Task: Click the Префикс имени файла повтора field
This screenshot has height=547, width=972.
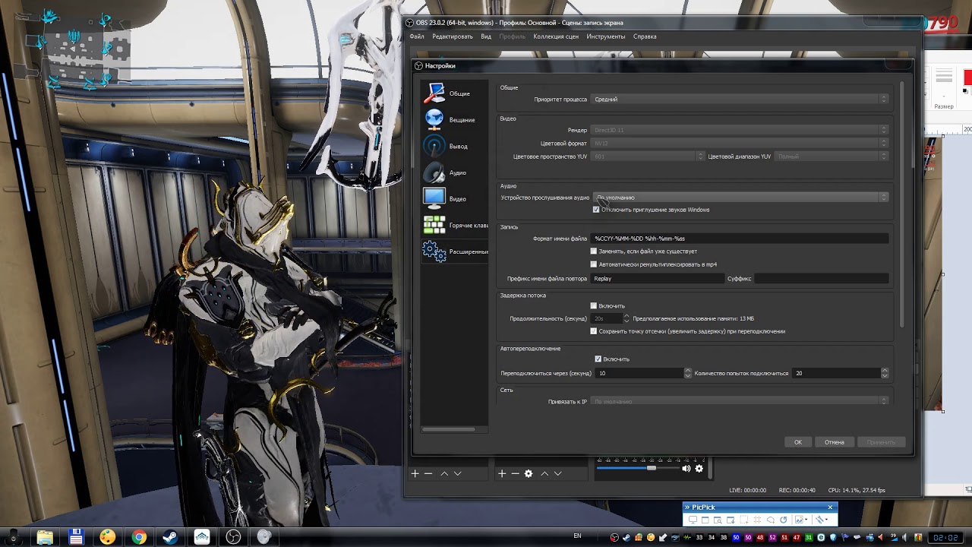Action: (658, 279)
